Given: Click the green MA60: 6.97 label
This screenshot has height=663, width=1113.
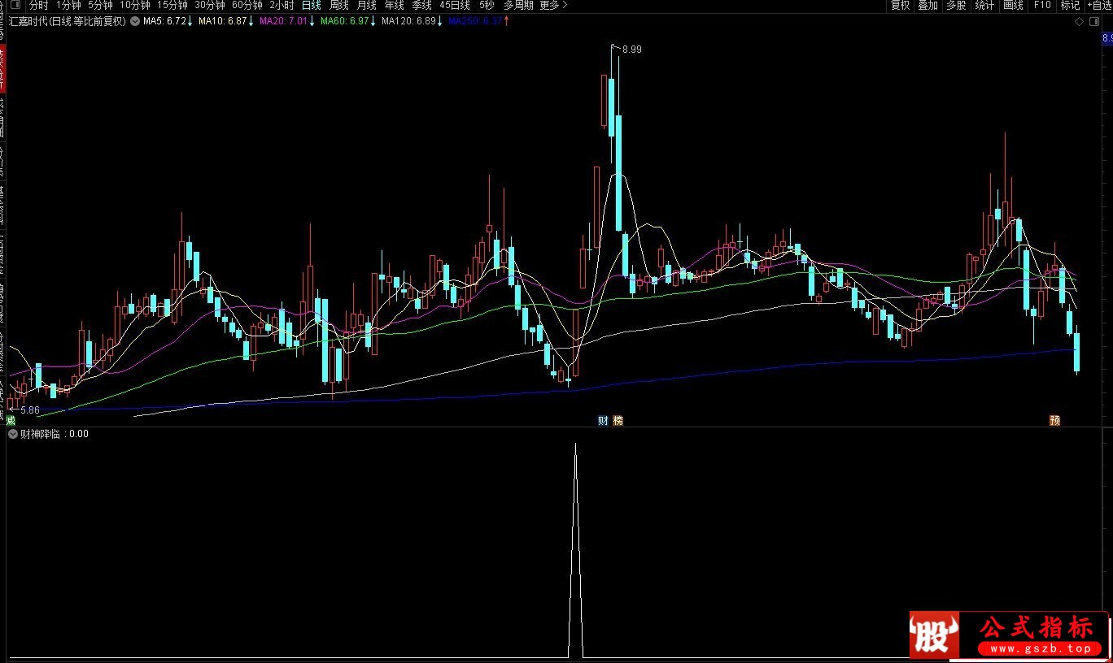Looking at the screenshot, I should [x=344, y=21].
